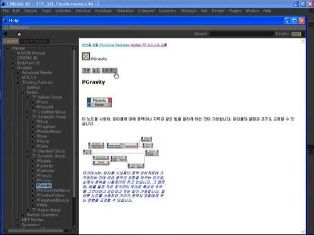The image size is (314, 235).
Task: Open the Plugins menu
Action: point(235,11)
